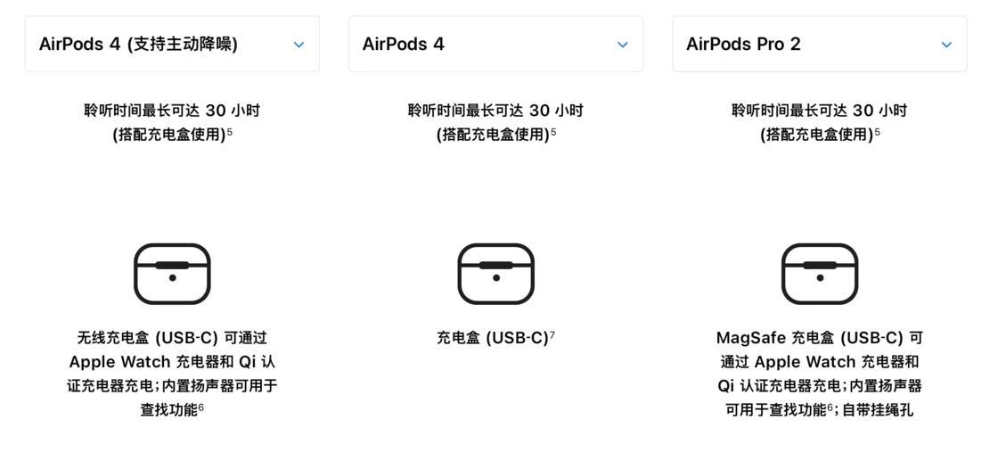998x469 pixels.
Task: Click footnote 5 in the AirPods Pro 2 column
Action: coord(877,132)
